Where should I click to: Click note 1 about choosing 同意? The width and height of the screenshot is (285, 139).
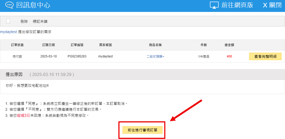coord(67,104)
